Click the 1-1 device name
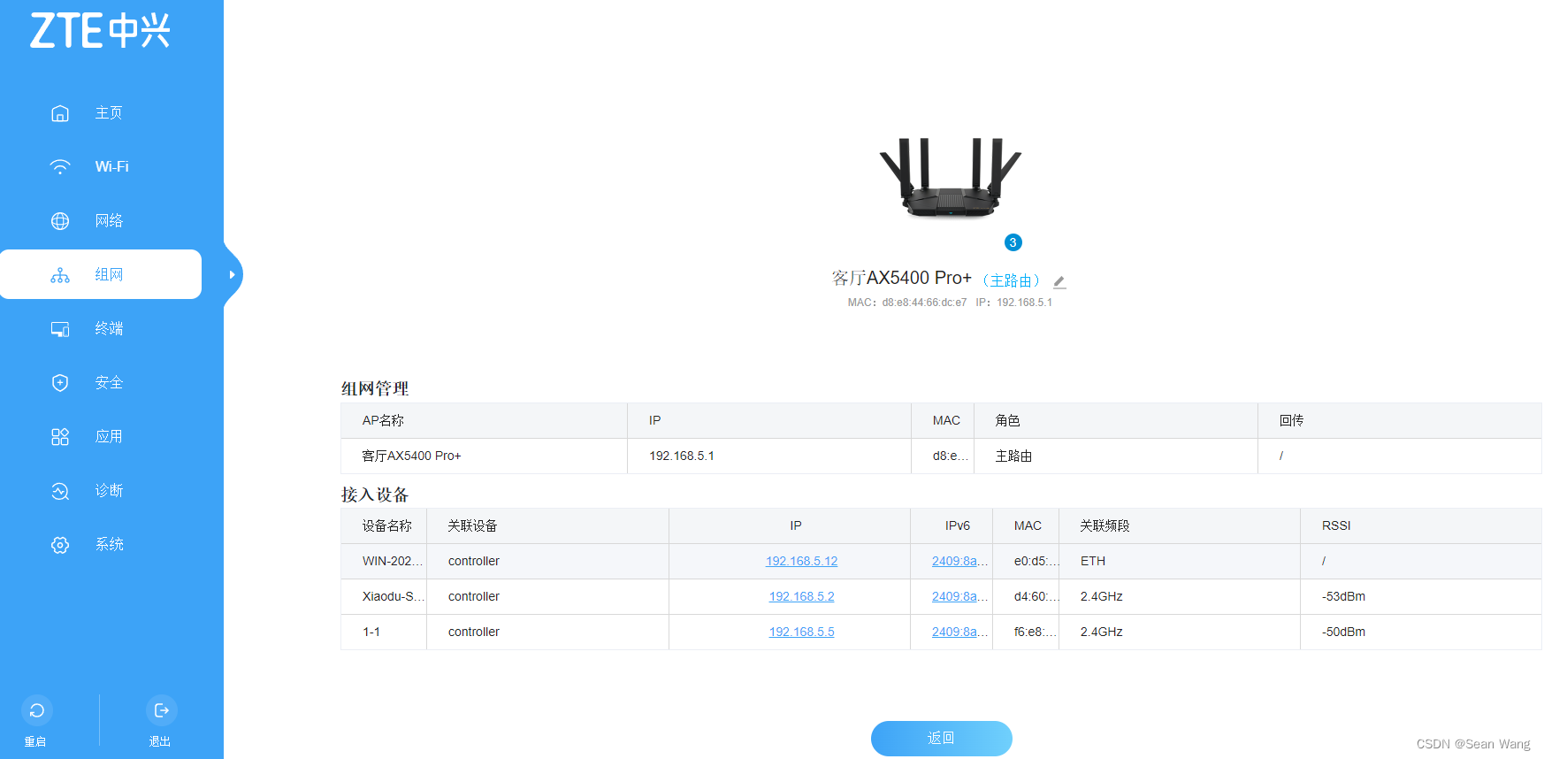The width and height of the screenshot is (1544, 759). pos(371,632)
